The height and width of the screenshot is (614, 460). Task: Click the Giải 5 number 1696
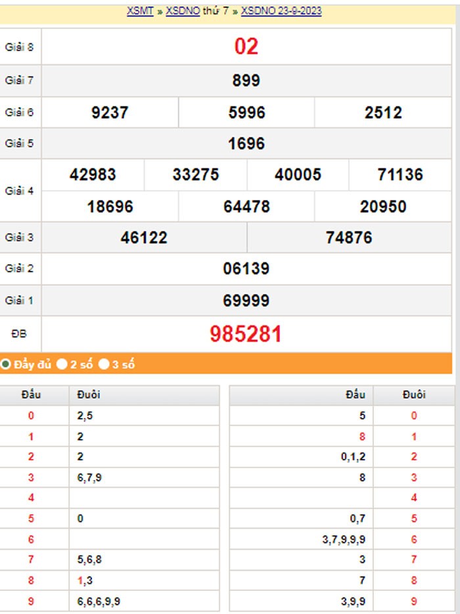[246, 143]
